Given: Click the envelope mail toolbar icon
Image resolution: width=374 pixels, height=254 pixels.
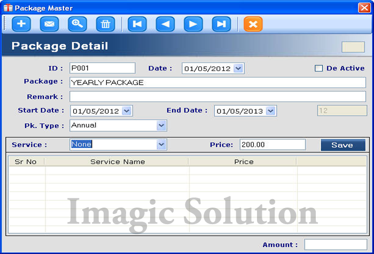Looking at the screenshot, I should coord(49,24).
